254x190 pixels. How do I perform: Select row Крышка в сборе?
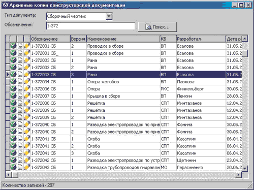pyautogui.click(x=123, y=96)
